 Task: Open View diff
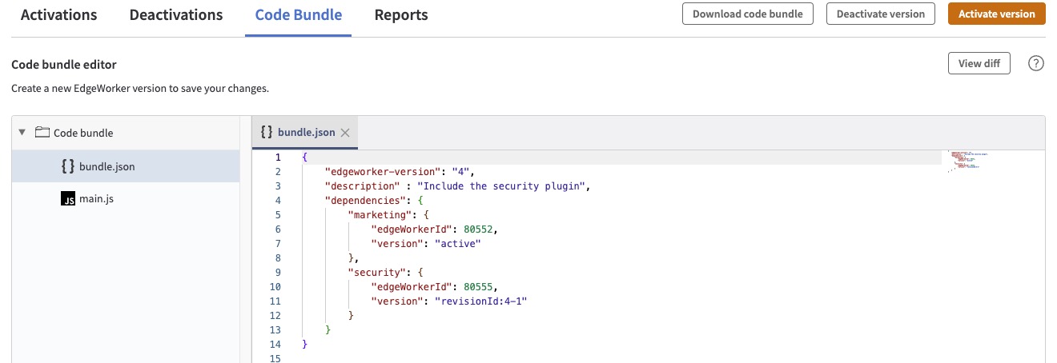click(979, 64)
